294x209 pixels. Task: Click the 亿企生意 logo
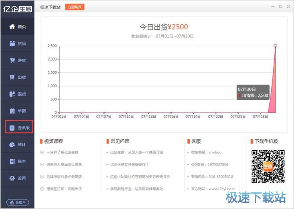coord(17,9)
